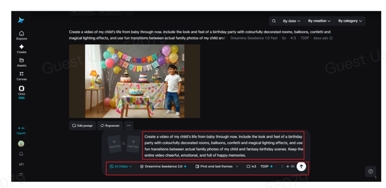Open the Explore section

(x=22, y=35)
